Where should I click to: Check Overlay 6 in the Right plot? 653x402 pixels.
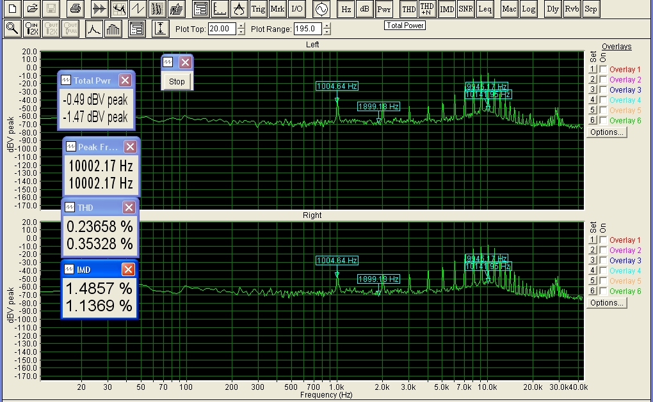pos(603,291)
